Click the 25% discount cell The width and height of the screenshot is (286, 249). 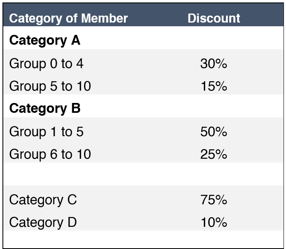(x=214, y=154)
